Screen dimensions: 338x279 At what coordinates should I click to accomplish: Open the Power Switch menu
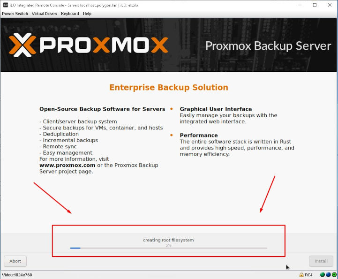click(15, 14)
